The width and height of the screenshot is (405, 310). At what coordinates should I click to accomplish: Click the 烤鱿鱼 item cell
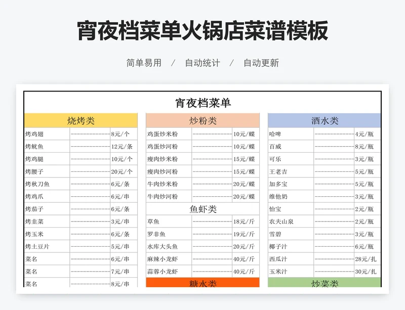click(47, 147)
